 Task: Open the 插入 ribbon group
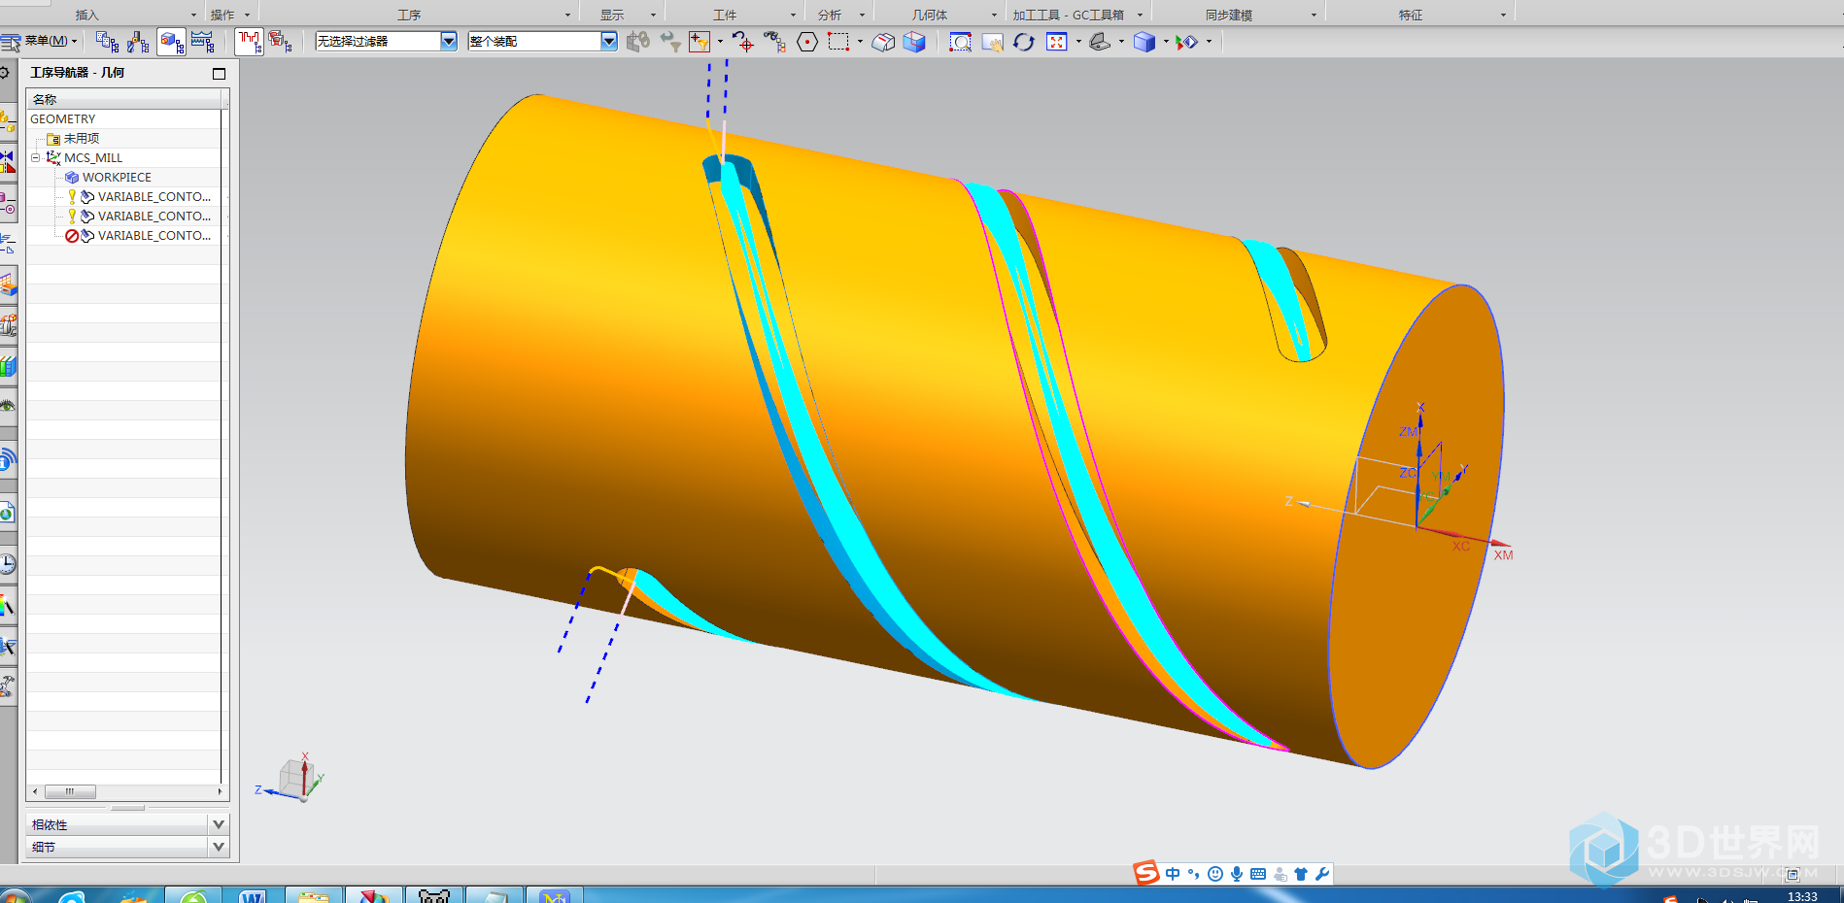[x=87, y=15]
